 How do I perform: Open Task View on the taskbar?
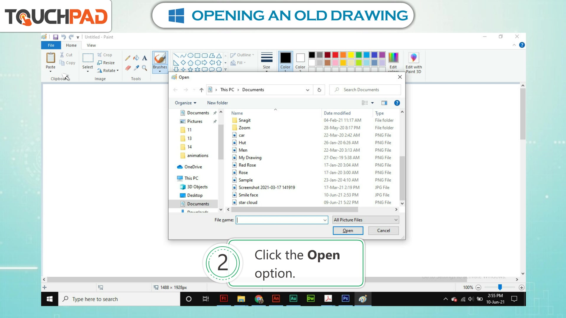tap(206, 299)
